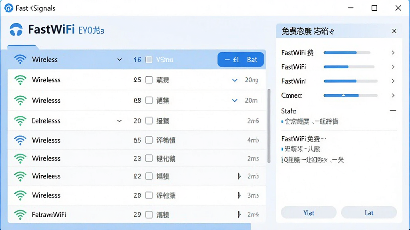Click the blue Bat button in the selected row
Viewport: 410px width, 230px height.
tap(241, 60)
